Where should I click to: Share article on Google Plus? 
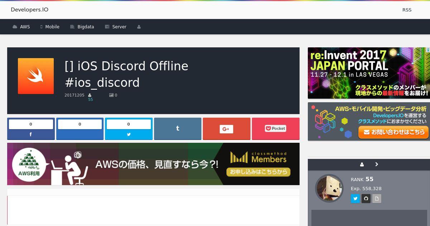226,129
